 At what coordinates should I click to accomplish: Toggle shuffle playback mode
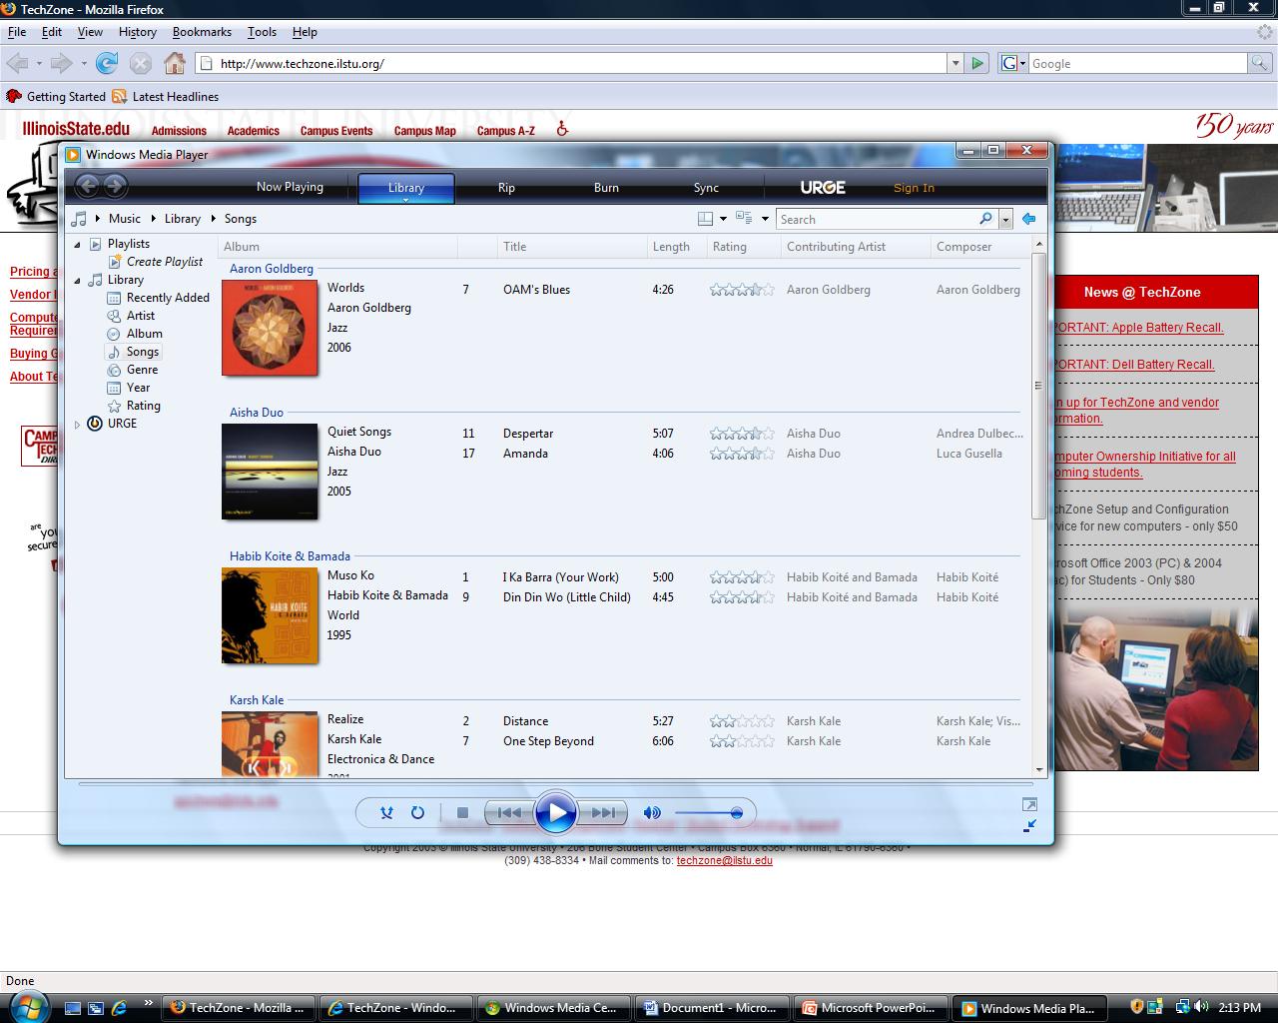tap(386, 813)
